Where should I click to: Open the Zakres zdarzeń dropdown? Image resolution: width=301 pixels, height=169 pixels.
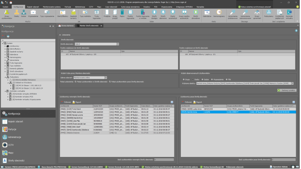[106, 78]
